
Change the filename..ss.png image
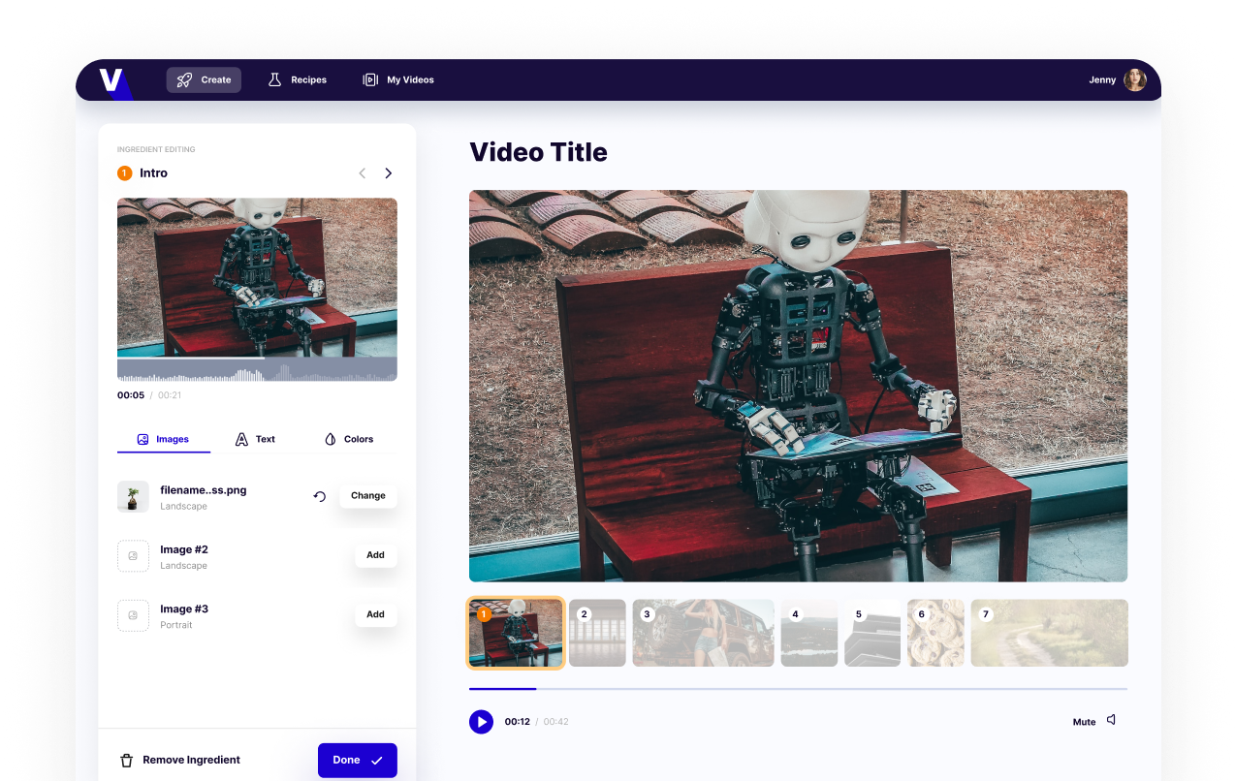pos(368,496)
